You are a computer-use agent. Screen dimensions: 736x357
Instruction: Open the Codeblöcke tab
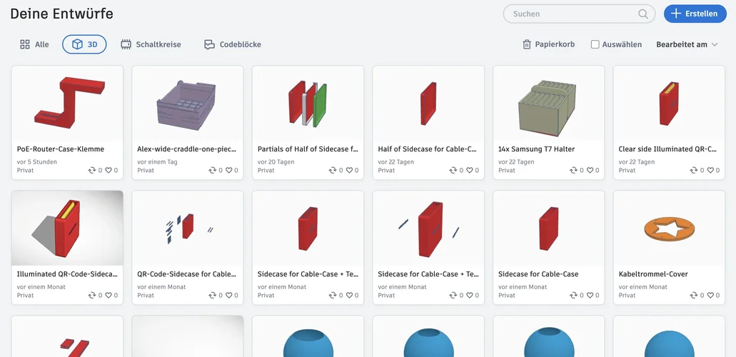(233, 44)
